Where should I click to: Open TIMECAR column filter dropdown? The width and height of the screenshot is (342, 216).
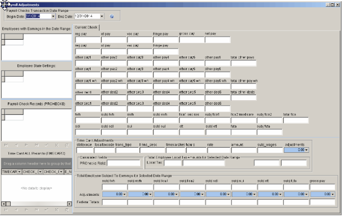coord(19,172)
